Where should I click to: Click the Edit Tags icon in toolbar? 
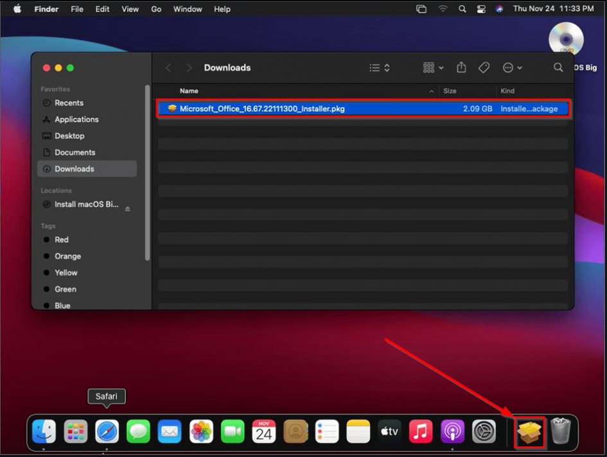[x=484, y=67]
